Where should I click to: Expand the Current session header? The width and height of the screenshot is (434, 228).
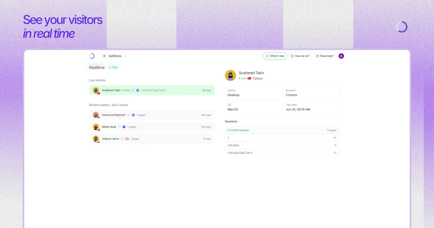click(x=282, y=130)
